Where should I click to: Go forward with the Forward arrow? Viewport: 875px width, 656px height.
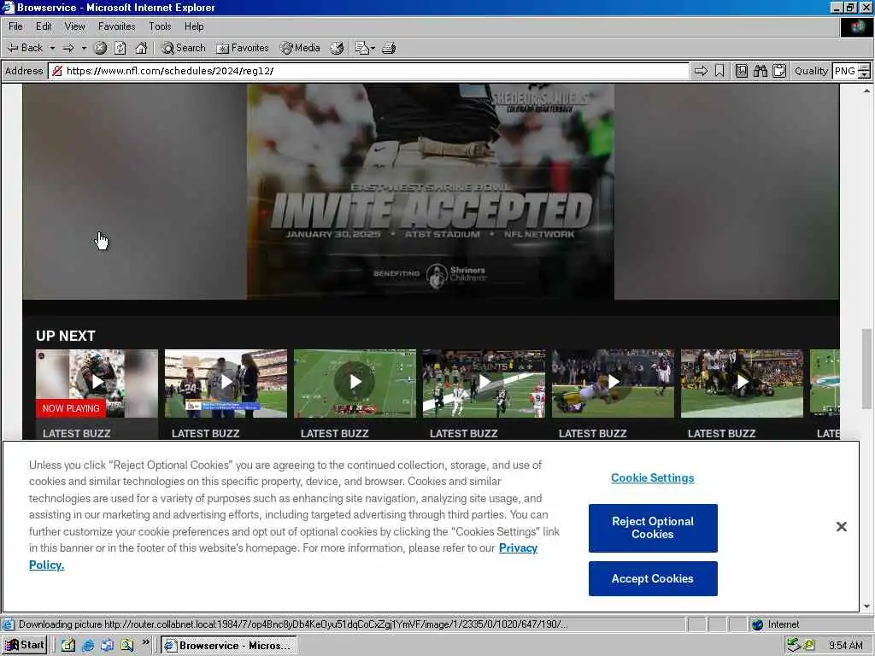pyautogui.click(x=68, y=48)
